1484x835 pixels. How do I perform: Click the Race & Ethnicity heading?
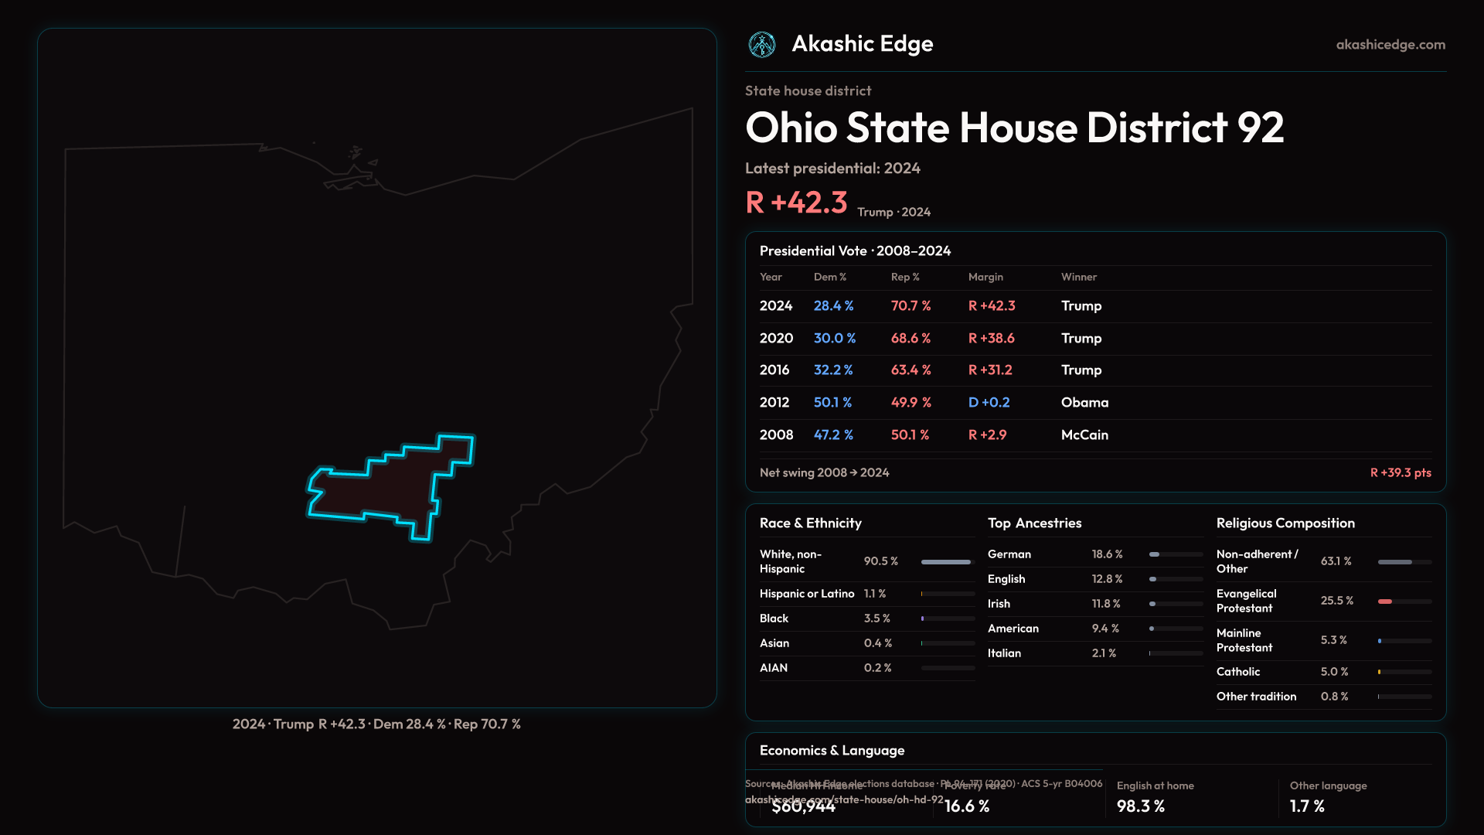[x=810, y=523]
